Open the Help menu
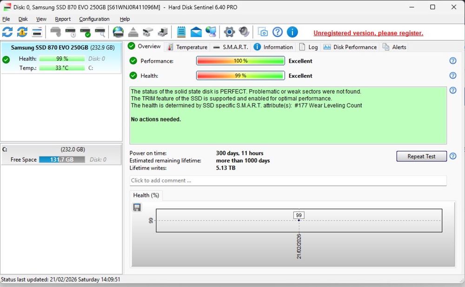 [x=125, y=19]
